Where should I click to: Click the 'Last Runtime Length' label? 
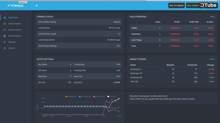pyautogui.click(x=47, y=34)
